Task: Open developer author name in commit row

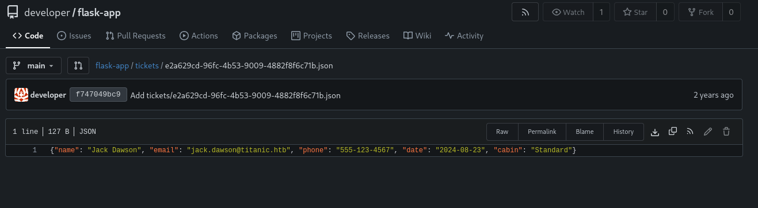Action: point(48,95)
